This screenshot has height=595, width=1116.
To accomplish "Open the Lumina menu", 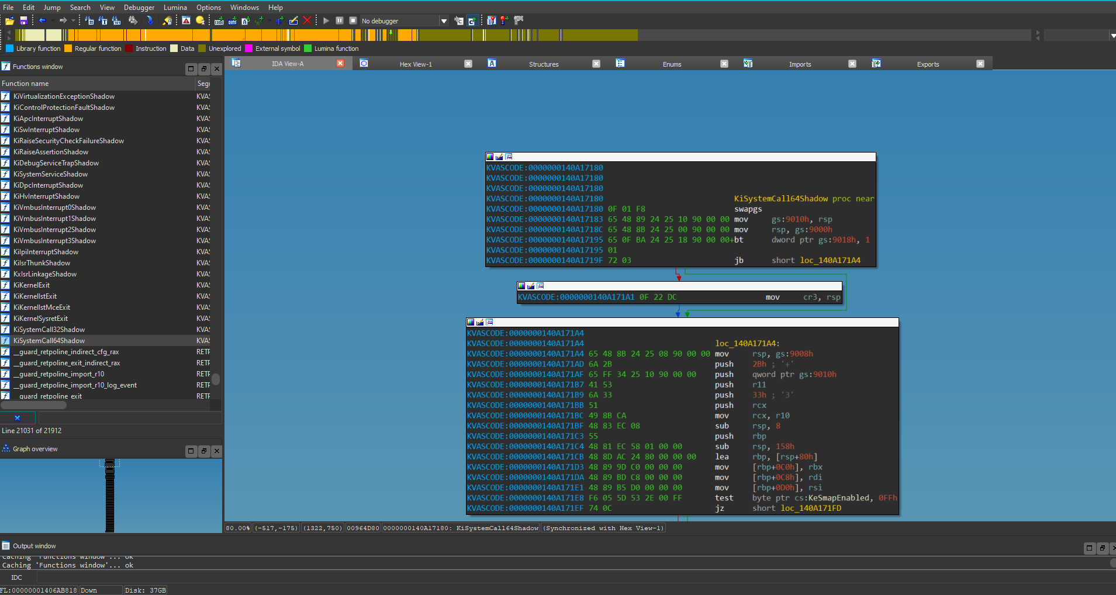I will pyautogui.click(x=175, y=8).
